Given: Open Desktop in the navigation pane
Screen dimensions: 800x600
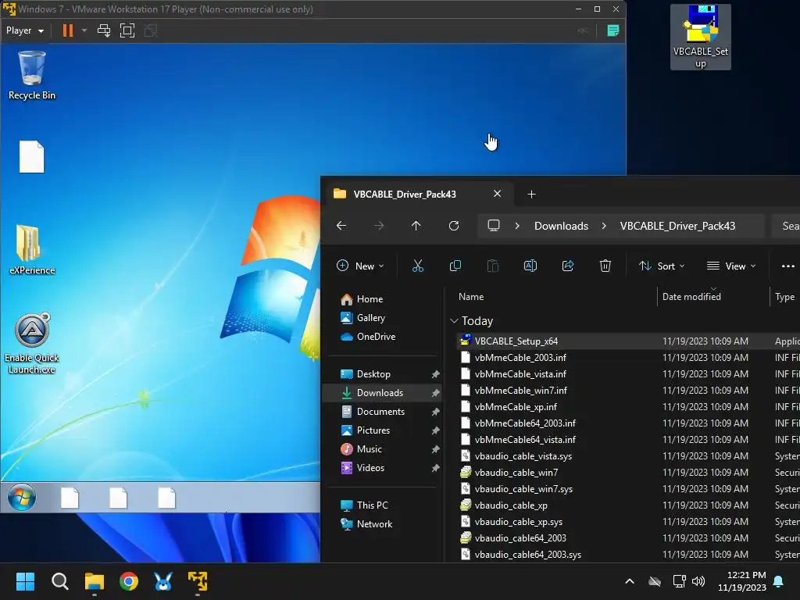Looking at the screenshot, I should [374, 374].
